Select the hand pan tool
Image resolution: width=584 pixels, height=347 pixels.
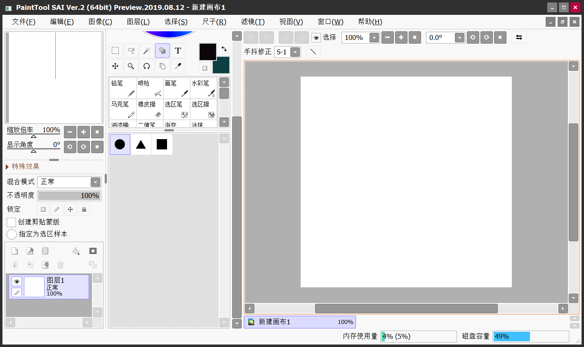click(x=162, y=66)
